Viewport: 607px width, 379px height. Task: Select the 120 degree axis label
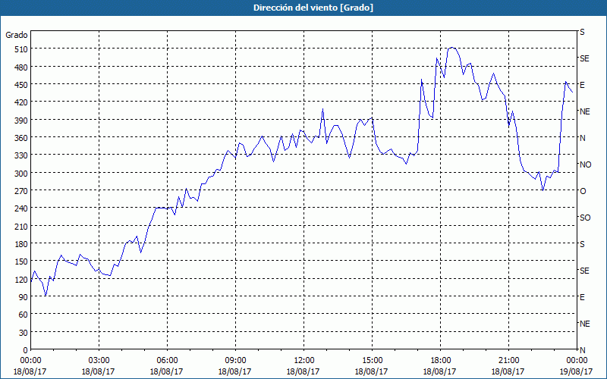(21, 280)
